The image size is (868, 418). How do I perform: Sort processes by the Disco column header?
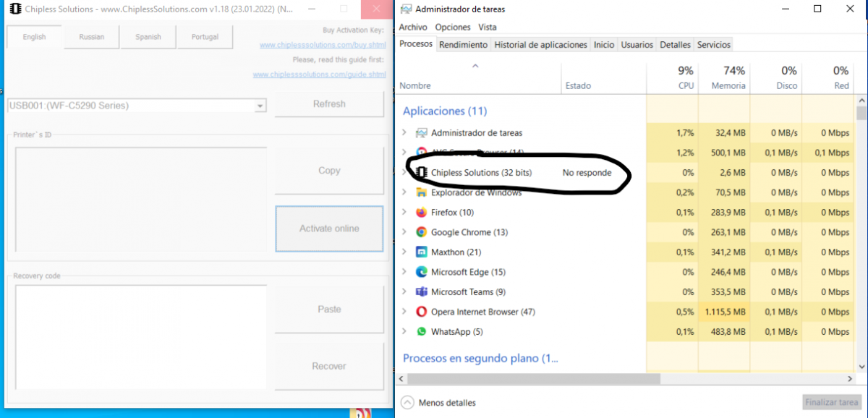(775, 77)
